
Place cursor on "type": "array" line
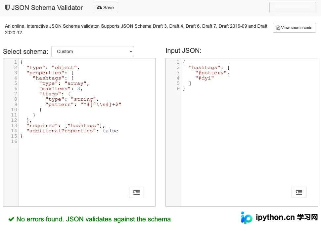pos(64,83)
